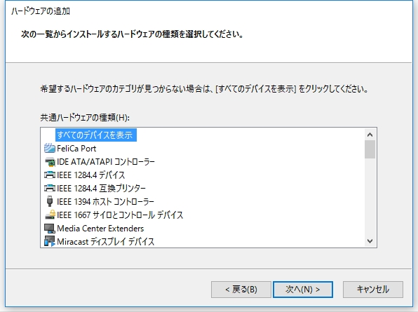
Task: Choose IDE ATA/ATAPI コントローラー text in list
Action: [x=106, y=162]
